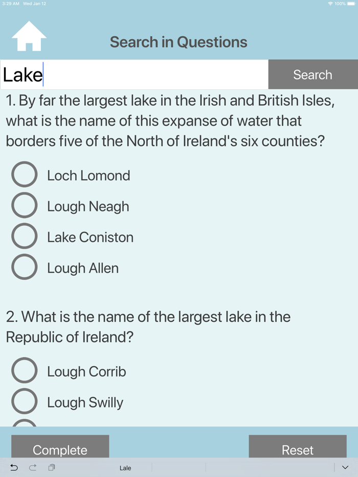This screenshot has width=358, height=477.
Task: Accept the Lale autocorrect suggestion
Action: tap(125, 467)
